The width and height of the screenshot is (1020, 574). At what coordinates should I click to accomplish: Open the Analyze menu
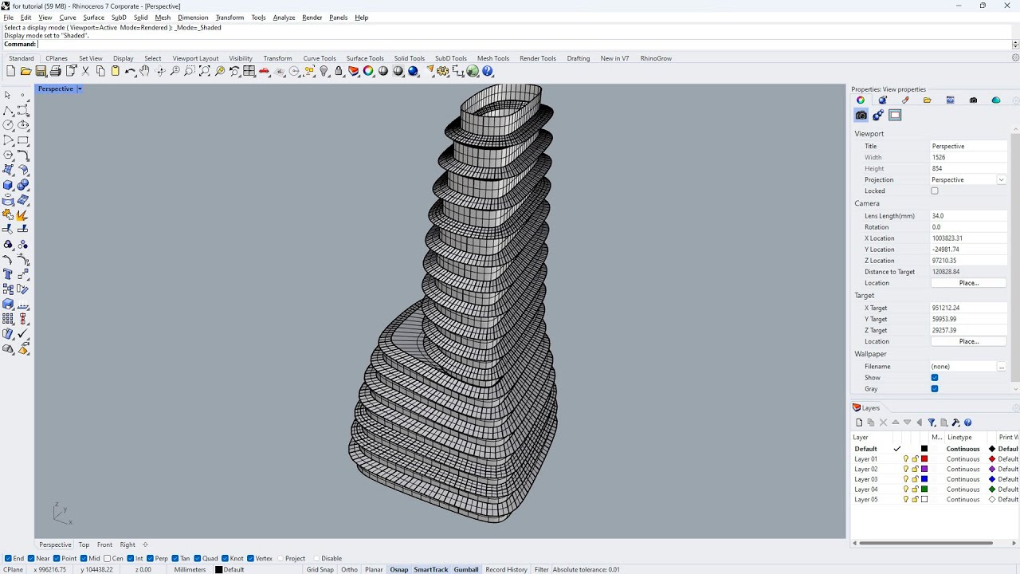click(284, 18)
